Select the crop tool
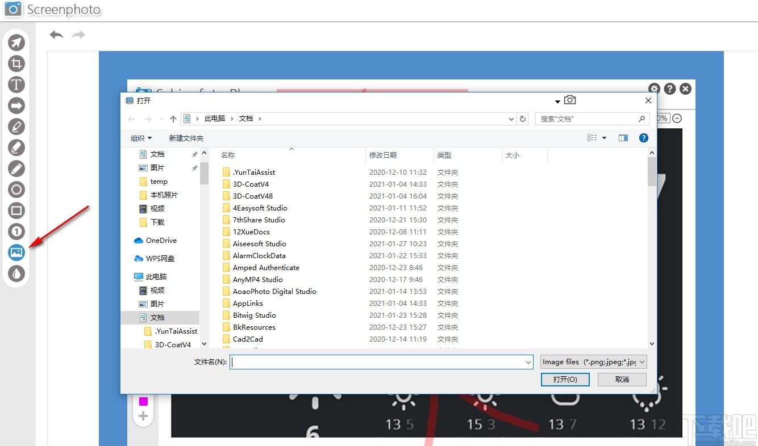Screen dimensions: 758x446 tap(16, 64)
